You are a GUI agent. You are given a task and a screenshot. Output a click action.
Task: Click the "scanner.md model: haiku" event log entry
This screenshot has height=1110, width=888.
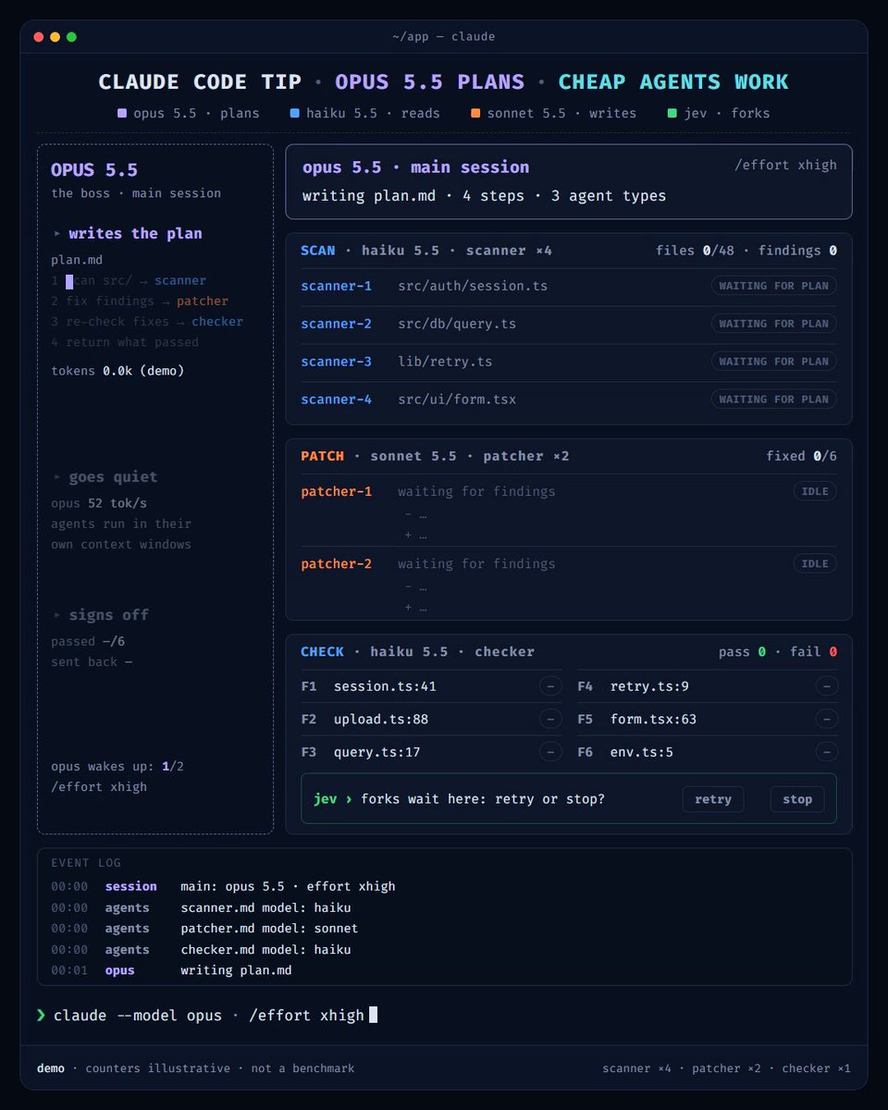pyautogui.click(x=265, y=907)
